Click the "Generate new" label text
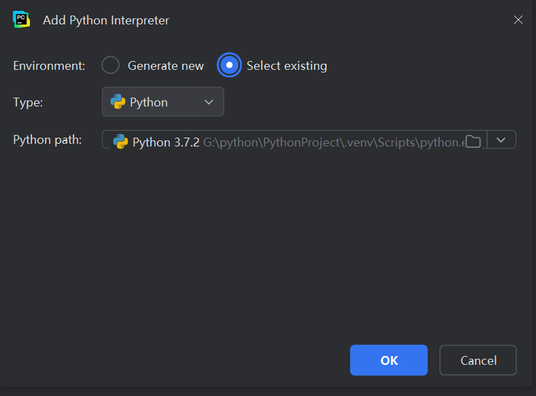536x396 pixels. tap(166, 66)
